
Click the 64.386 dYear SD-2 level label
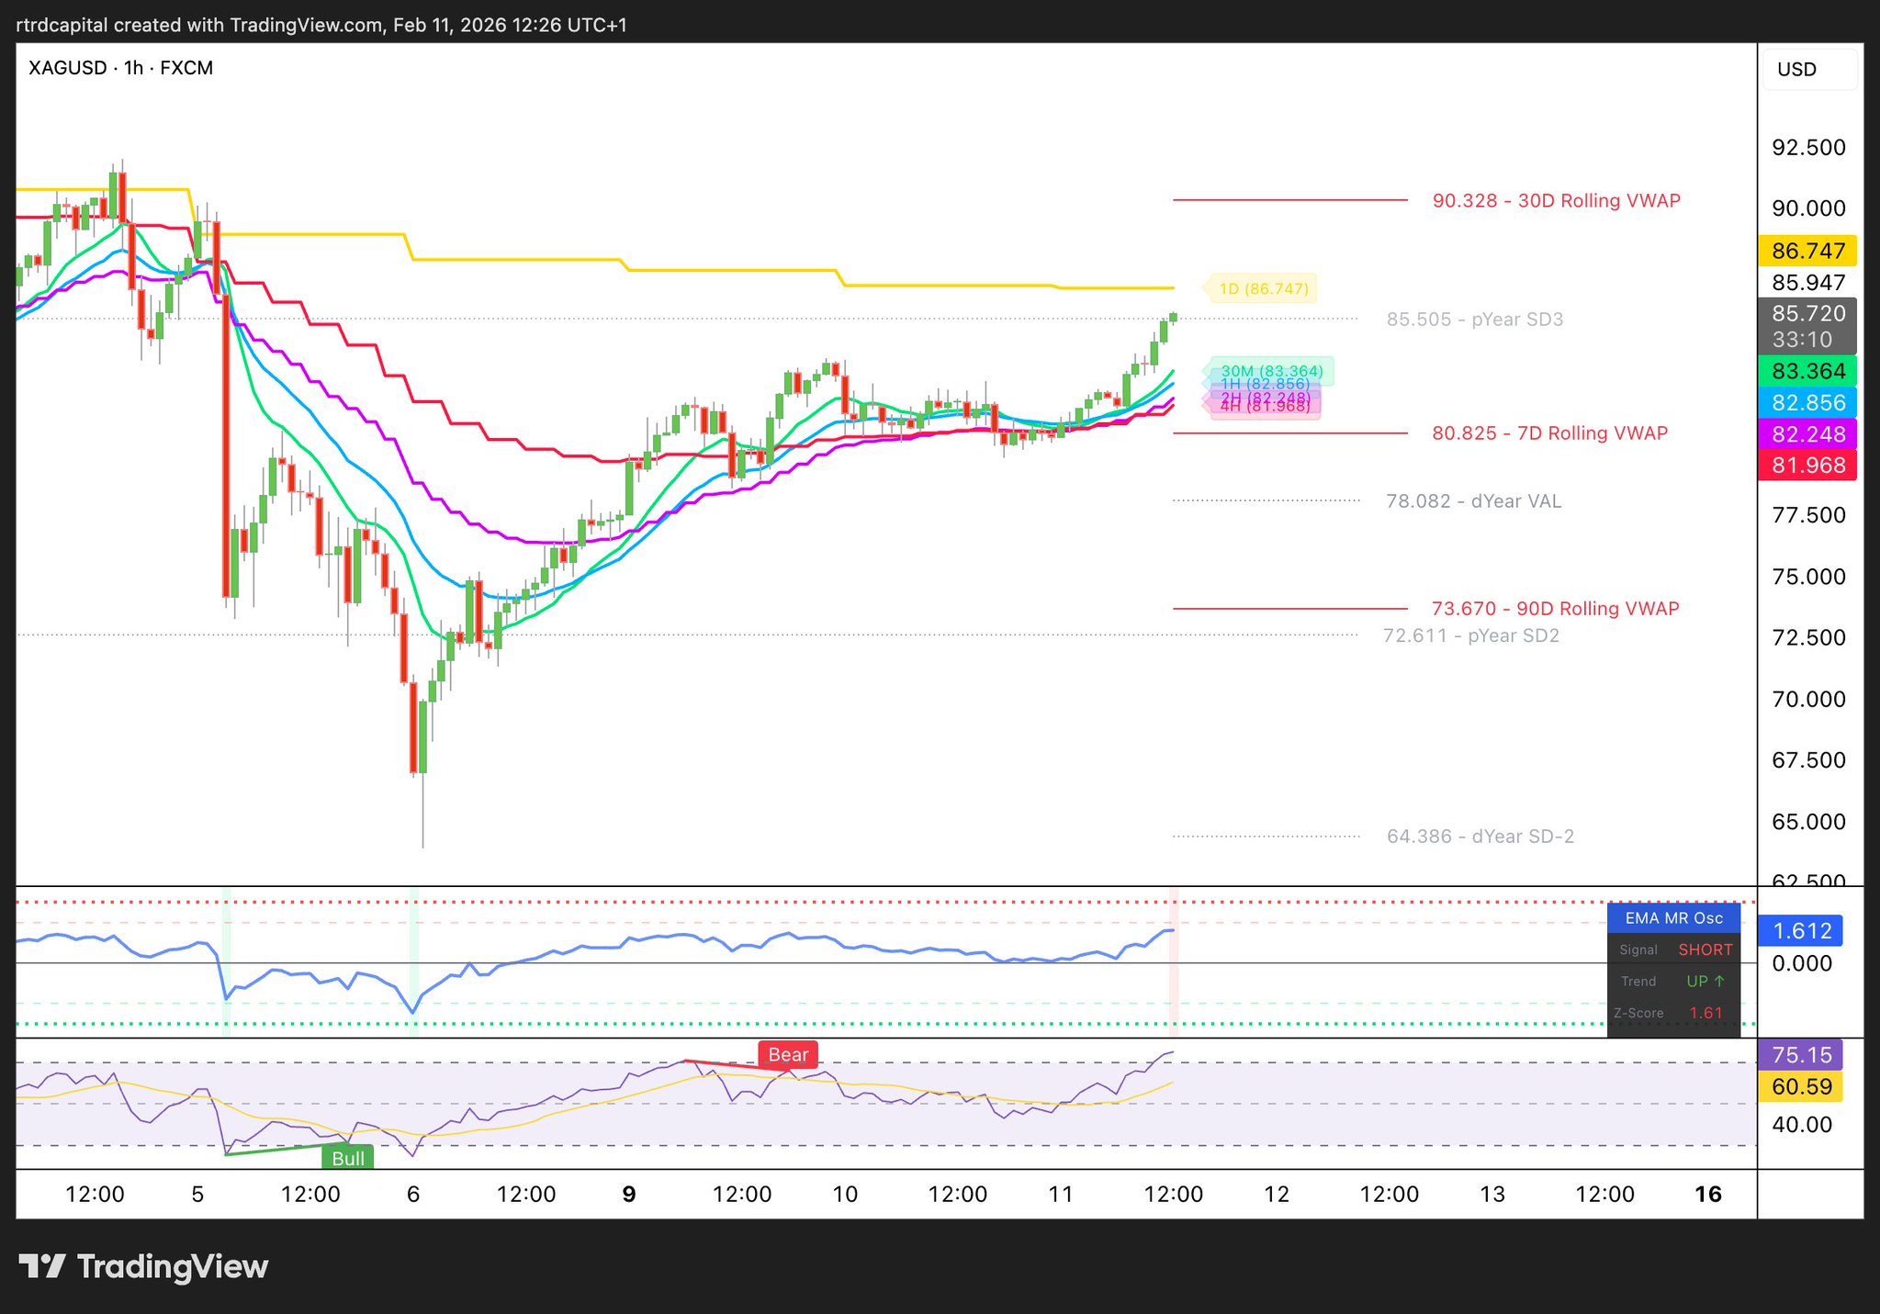[x=1480, y=836]
